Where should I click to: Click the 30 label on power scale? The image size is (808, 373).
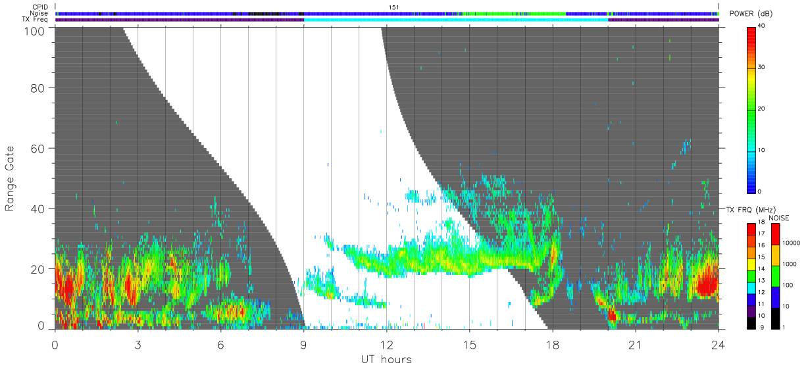coord(761,68)
